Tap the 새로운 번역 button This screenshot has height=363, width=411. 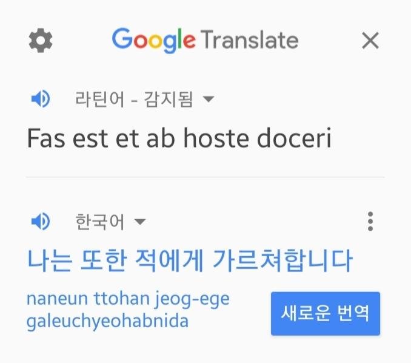(x=326, y=313)
